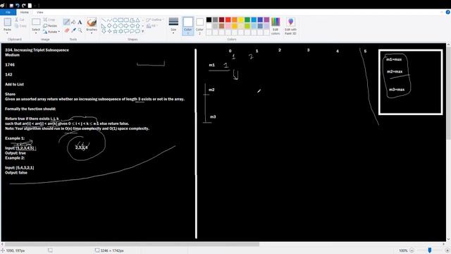Screen dimensions: 451x254
Task: Click the rectangular Select tool button
Action: tap(36, 22)
